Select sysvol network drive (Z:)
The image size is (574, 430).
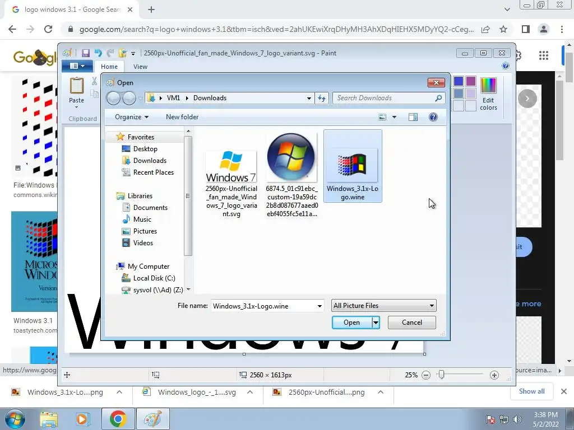pos(158,290)
